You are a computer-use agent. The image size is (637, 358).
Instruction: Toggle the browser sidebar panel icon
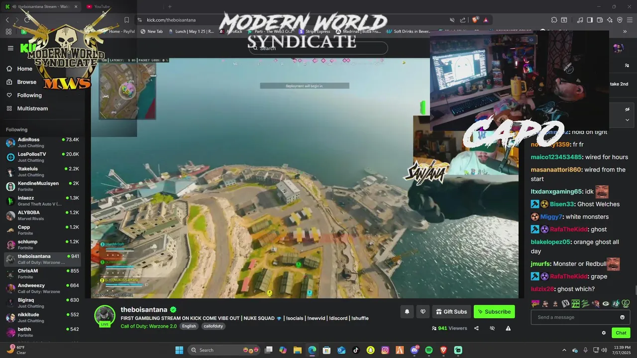coord(590,20)
